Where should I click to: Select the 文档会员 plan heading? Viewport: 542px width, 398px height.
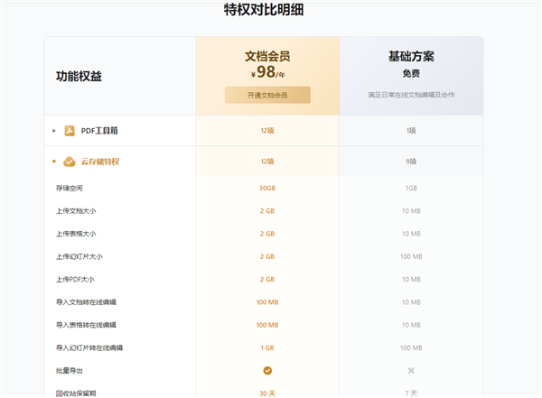267,56
